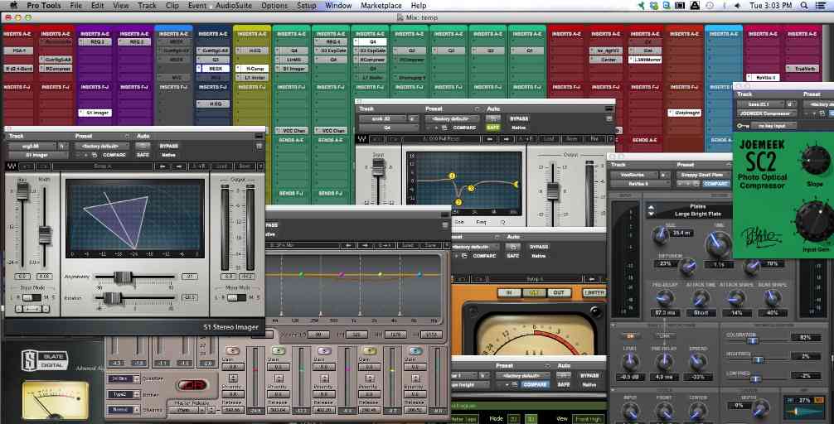Open Spotlight search in the menu bar
This screenshot has height=424, width=834.
[x=804, y=5]
